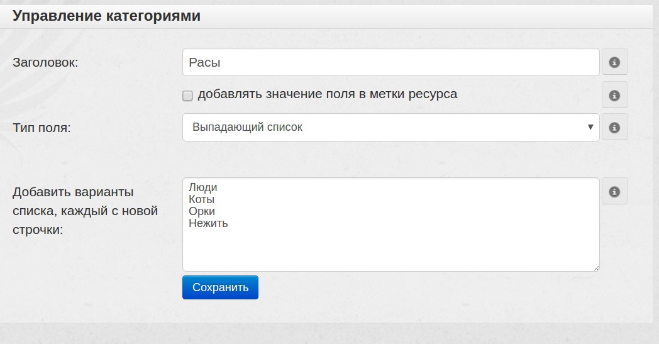Click the Управление категориями panel header
The width and height of the screenshot is (659, 344).
(x=107, y=16)
